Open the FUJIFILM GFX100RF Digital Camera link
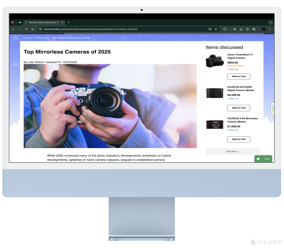 click(241, 89)
